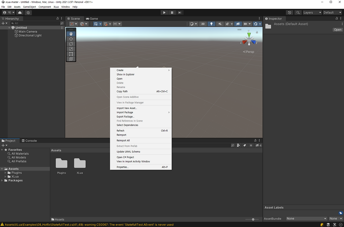The width and height of the screenshot is (344, 227).
Task: Open the Layers dropdown
Action: coord(312,12)
